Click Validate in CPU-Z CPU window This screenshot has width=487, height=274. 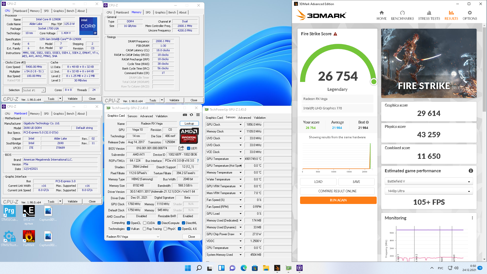pos(73,99)
